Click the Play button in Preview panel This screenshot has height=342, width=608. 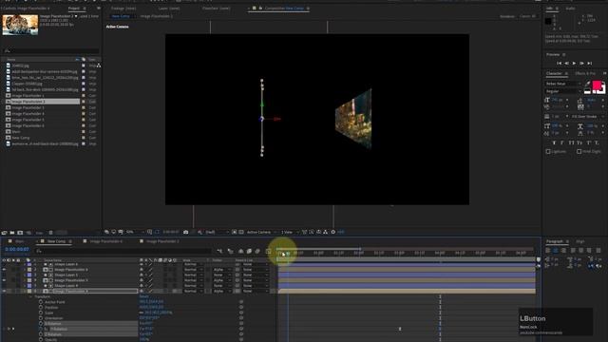574,64
